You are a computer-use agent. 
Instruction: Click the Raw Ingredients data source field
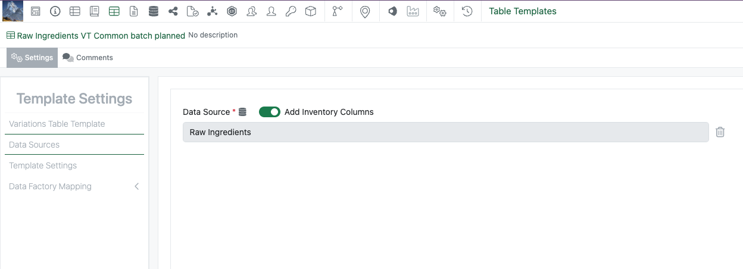pyautogui.click(x=445, y=132)
